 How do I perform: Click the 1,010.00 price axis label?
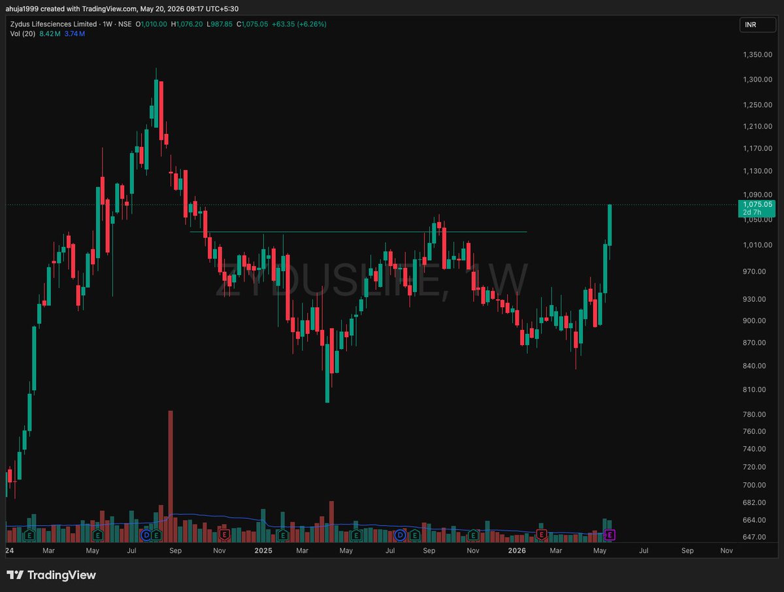coord(758,245)
